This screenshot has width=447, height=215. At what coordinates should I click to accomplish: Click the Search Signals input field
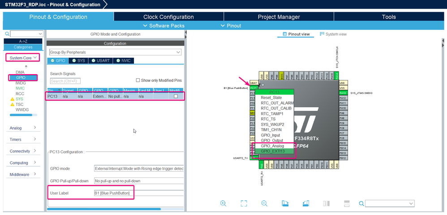65,81
